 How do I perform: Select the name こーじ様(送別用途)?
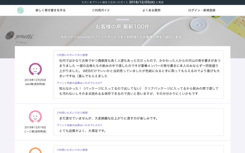[35, 131]
